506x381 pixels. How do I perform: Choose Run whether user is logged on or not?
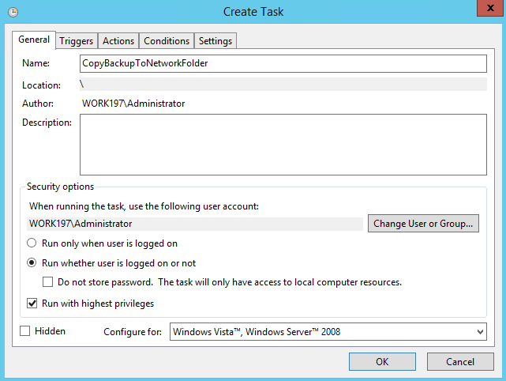(33, 263)
